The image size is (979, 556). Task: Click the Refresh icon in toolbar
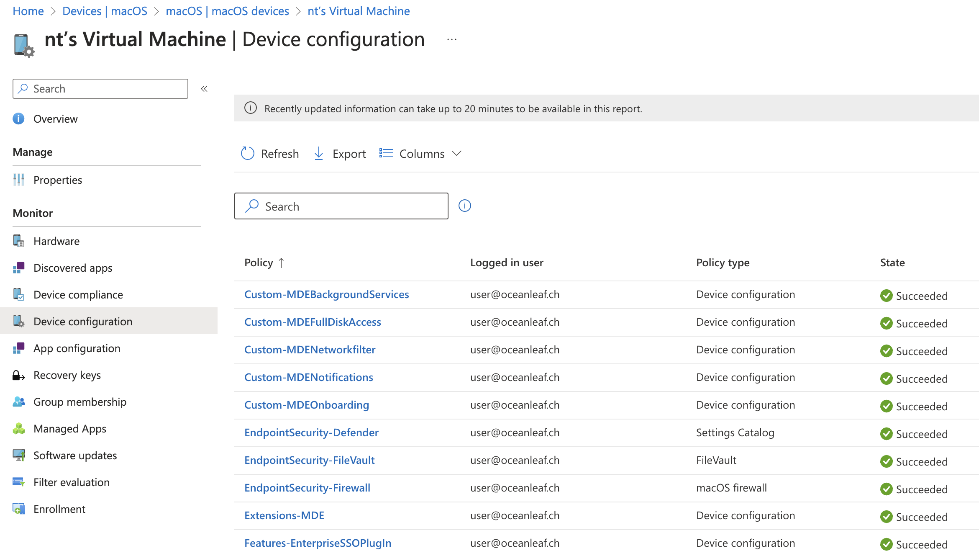tap(248, 154)
